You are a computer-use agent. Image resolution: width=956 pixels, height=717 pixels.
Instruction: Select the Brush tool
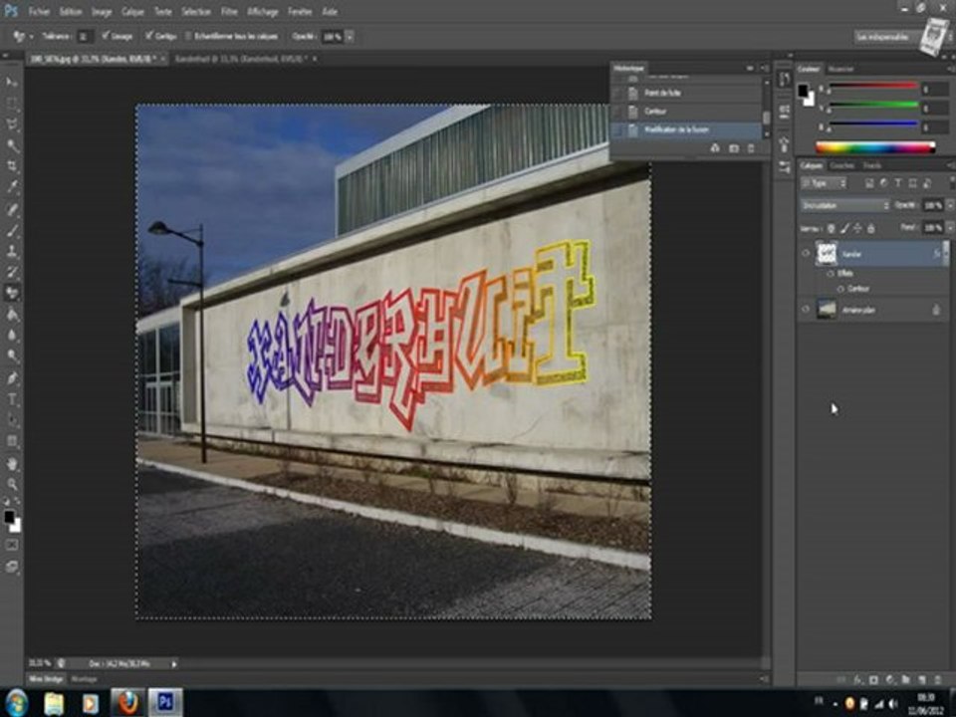(x=12, y=230)
